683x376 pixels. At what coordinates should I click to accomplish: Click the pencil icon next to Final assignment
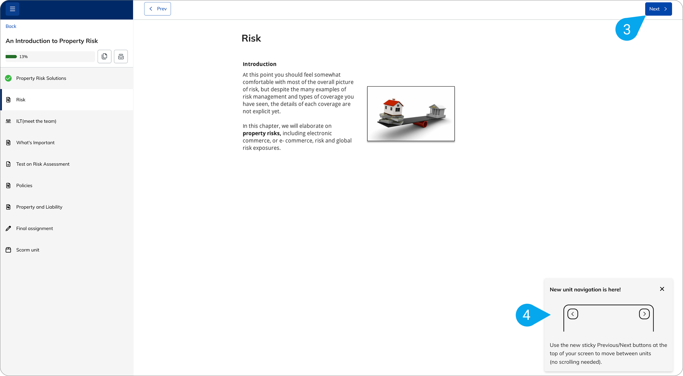(8, 228)
